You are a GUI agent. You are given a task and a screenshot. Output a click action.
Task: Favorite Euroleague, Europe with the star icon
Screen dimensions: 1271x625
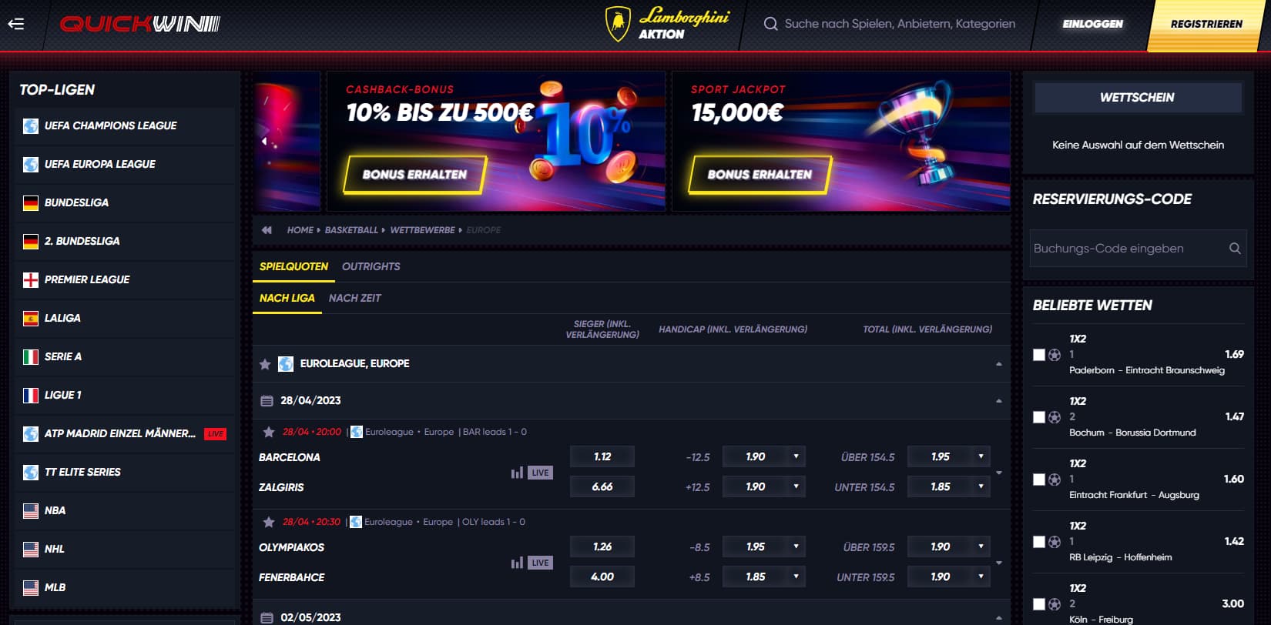(x=265, y=364)
